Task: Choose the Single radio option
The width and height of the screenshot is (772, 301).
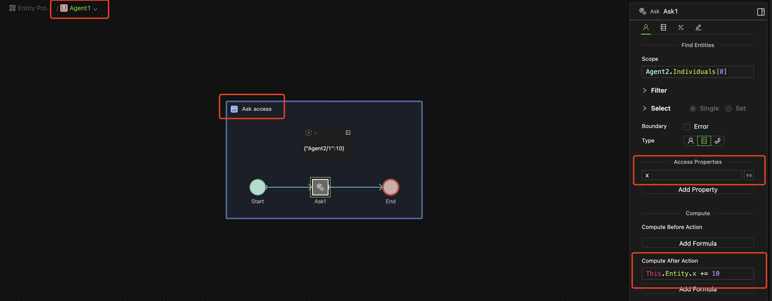Action: pos(693,108)
